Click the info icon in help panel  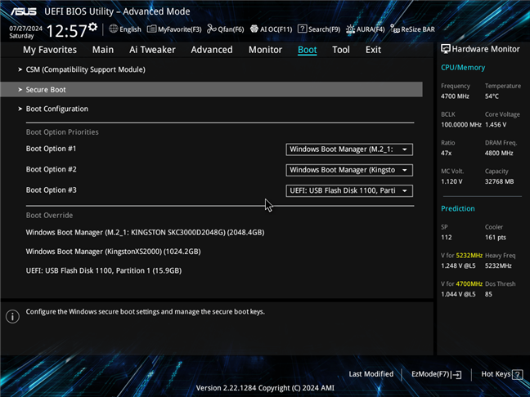pyautogui.click(x=12, y=317)
